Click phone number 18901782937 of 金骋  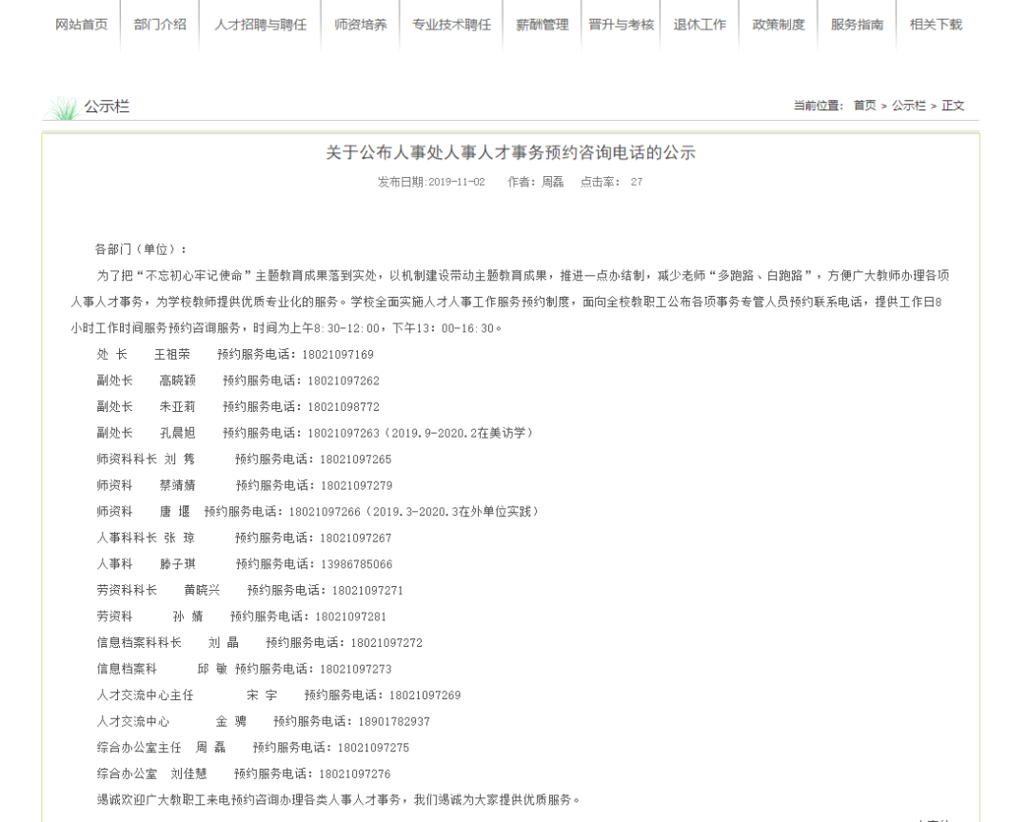pyautogui.click(x=394, y=722)
